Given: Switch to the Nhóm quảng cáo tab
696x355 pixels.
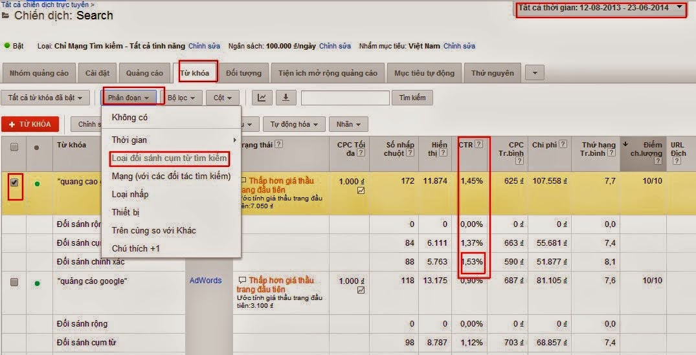Looking at the screenshot, I should [39, 73].
